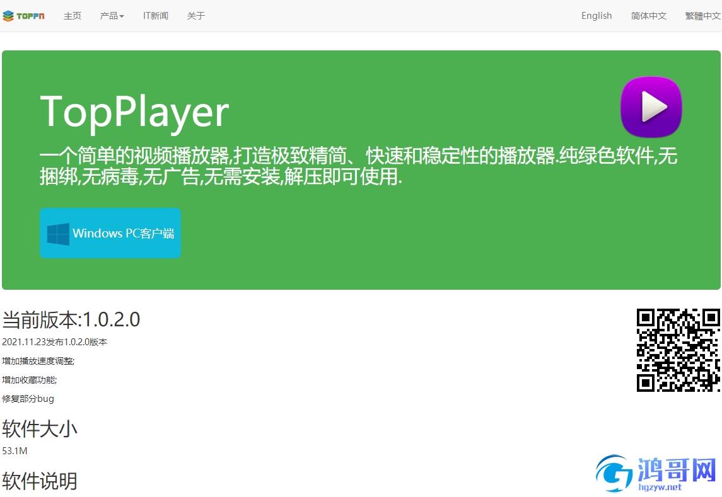This screenshot has height=497, width=722.
Task: Switch language to 繁體中文
Action: [x=703, y=16]
